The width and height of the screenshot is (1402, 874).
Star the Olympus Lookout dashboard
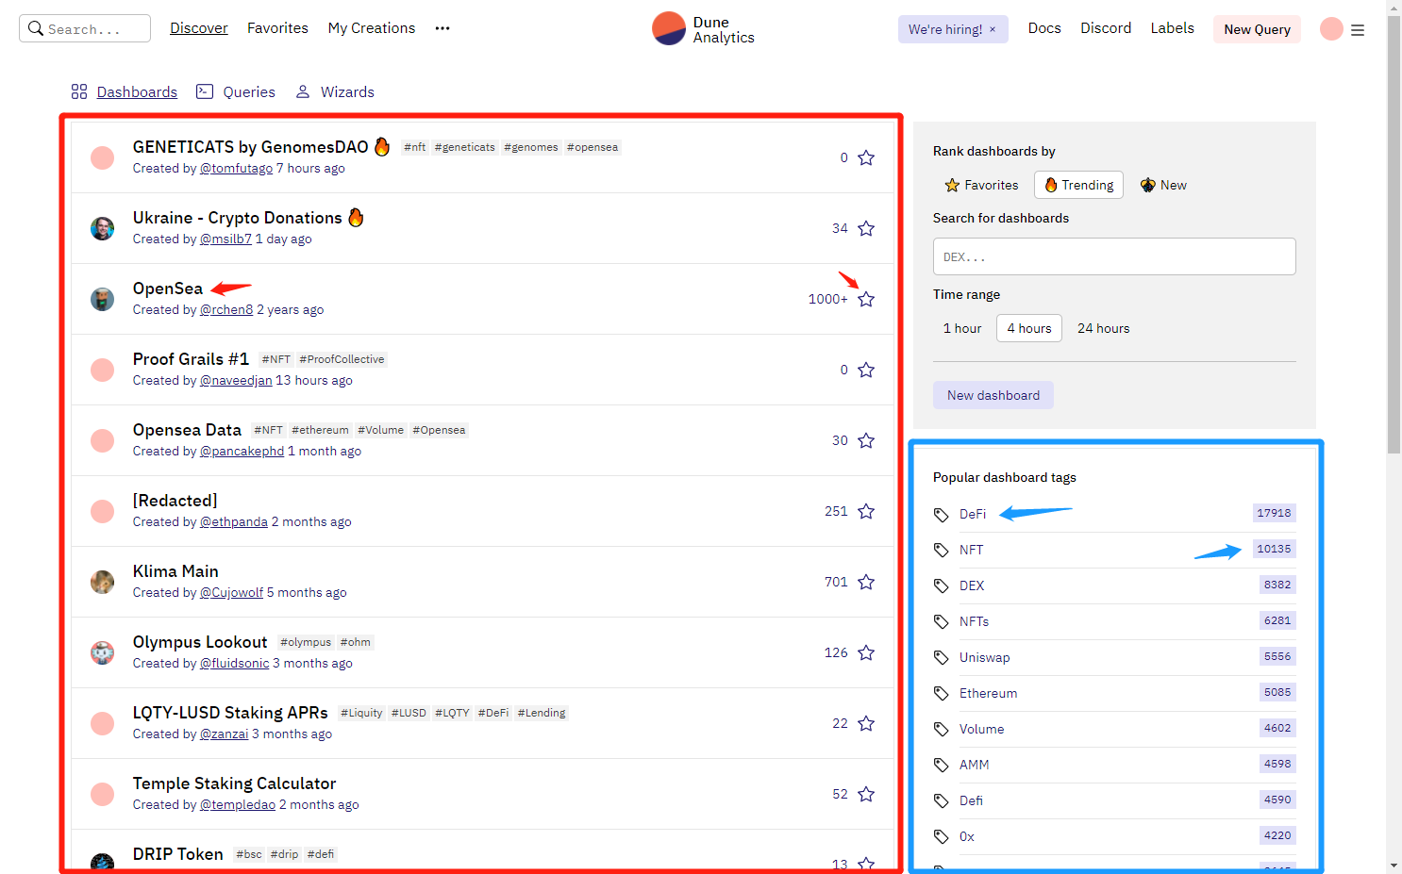tap(866, 652)
